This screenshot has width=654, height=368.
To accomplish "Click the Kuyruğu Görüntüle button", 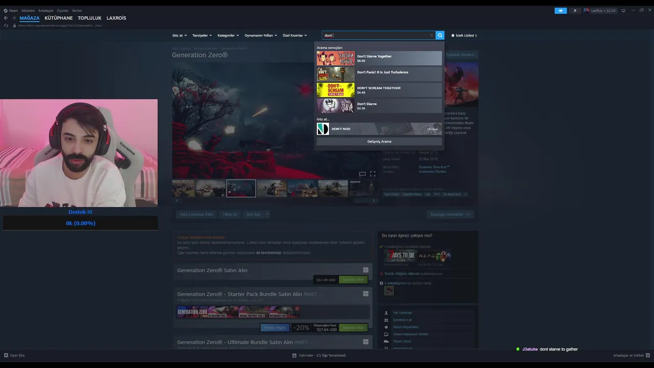I will pyautogui.click(x=451, y=214).
